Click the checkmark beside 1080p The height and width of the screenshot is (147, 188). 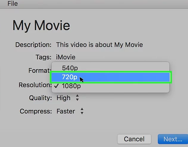[57, 86]
